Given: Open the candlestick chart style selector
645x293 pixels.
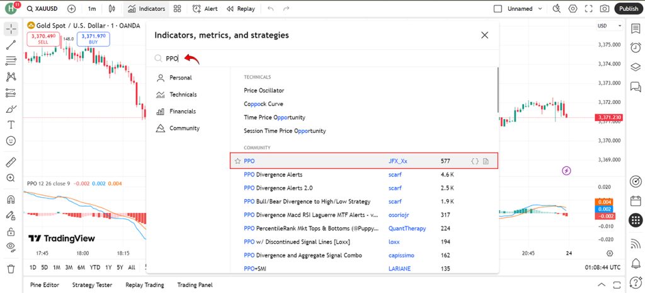Looking at the screenshot, I should (112, 9).
